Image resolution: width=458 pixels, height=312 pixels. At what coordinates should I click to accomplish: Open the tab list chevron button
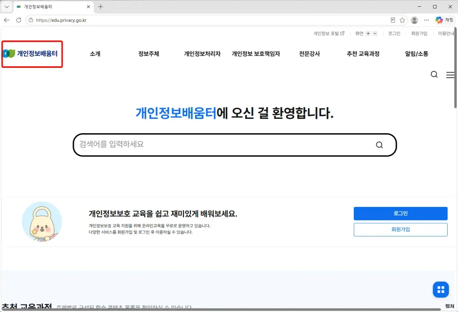coord(6,7)
